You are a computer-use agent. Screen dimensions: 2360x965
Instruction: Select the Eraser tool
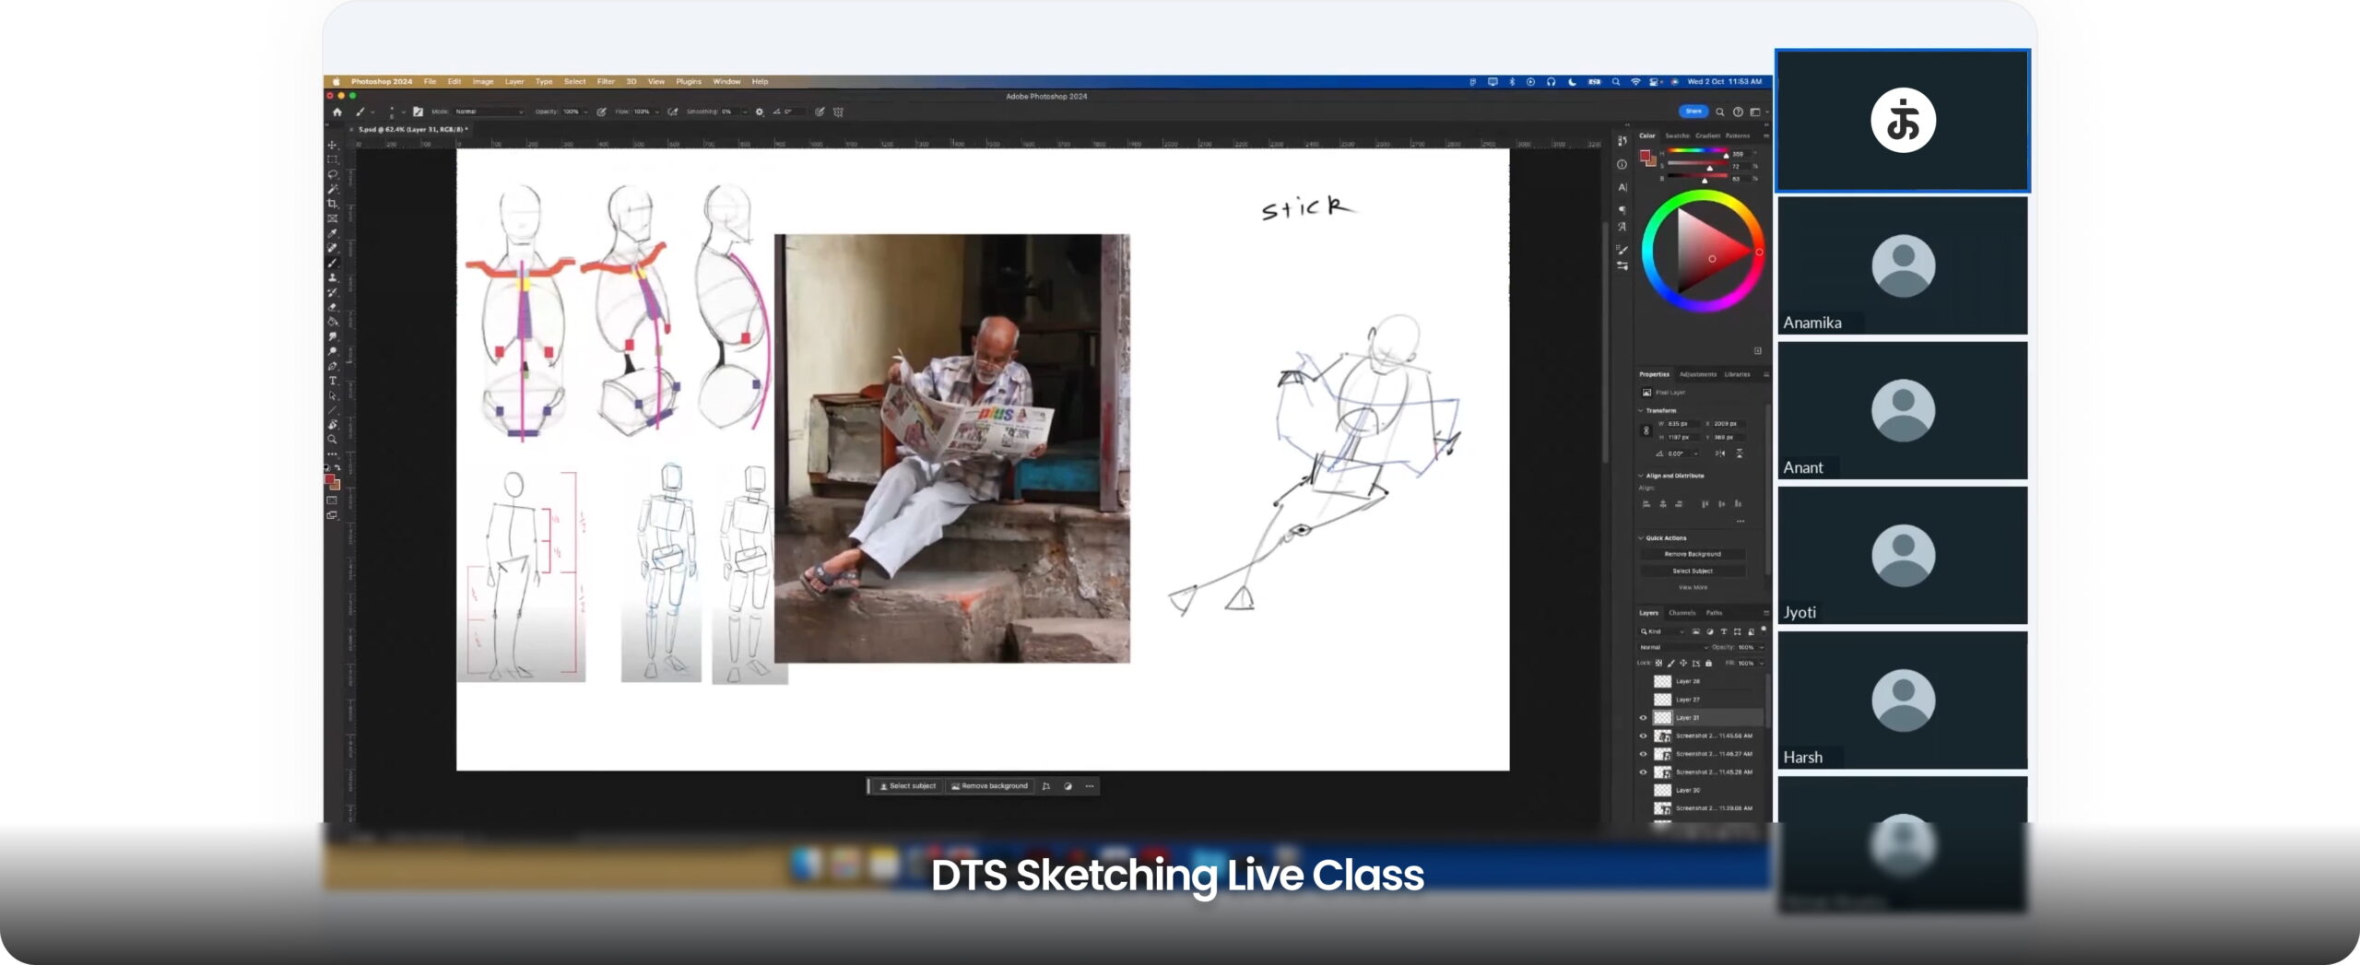(x=332, y=307)
